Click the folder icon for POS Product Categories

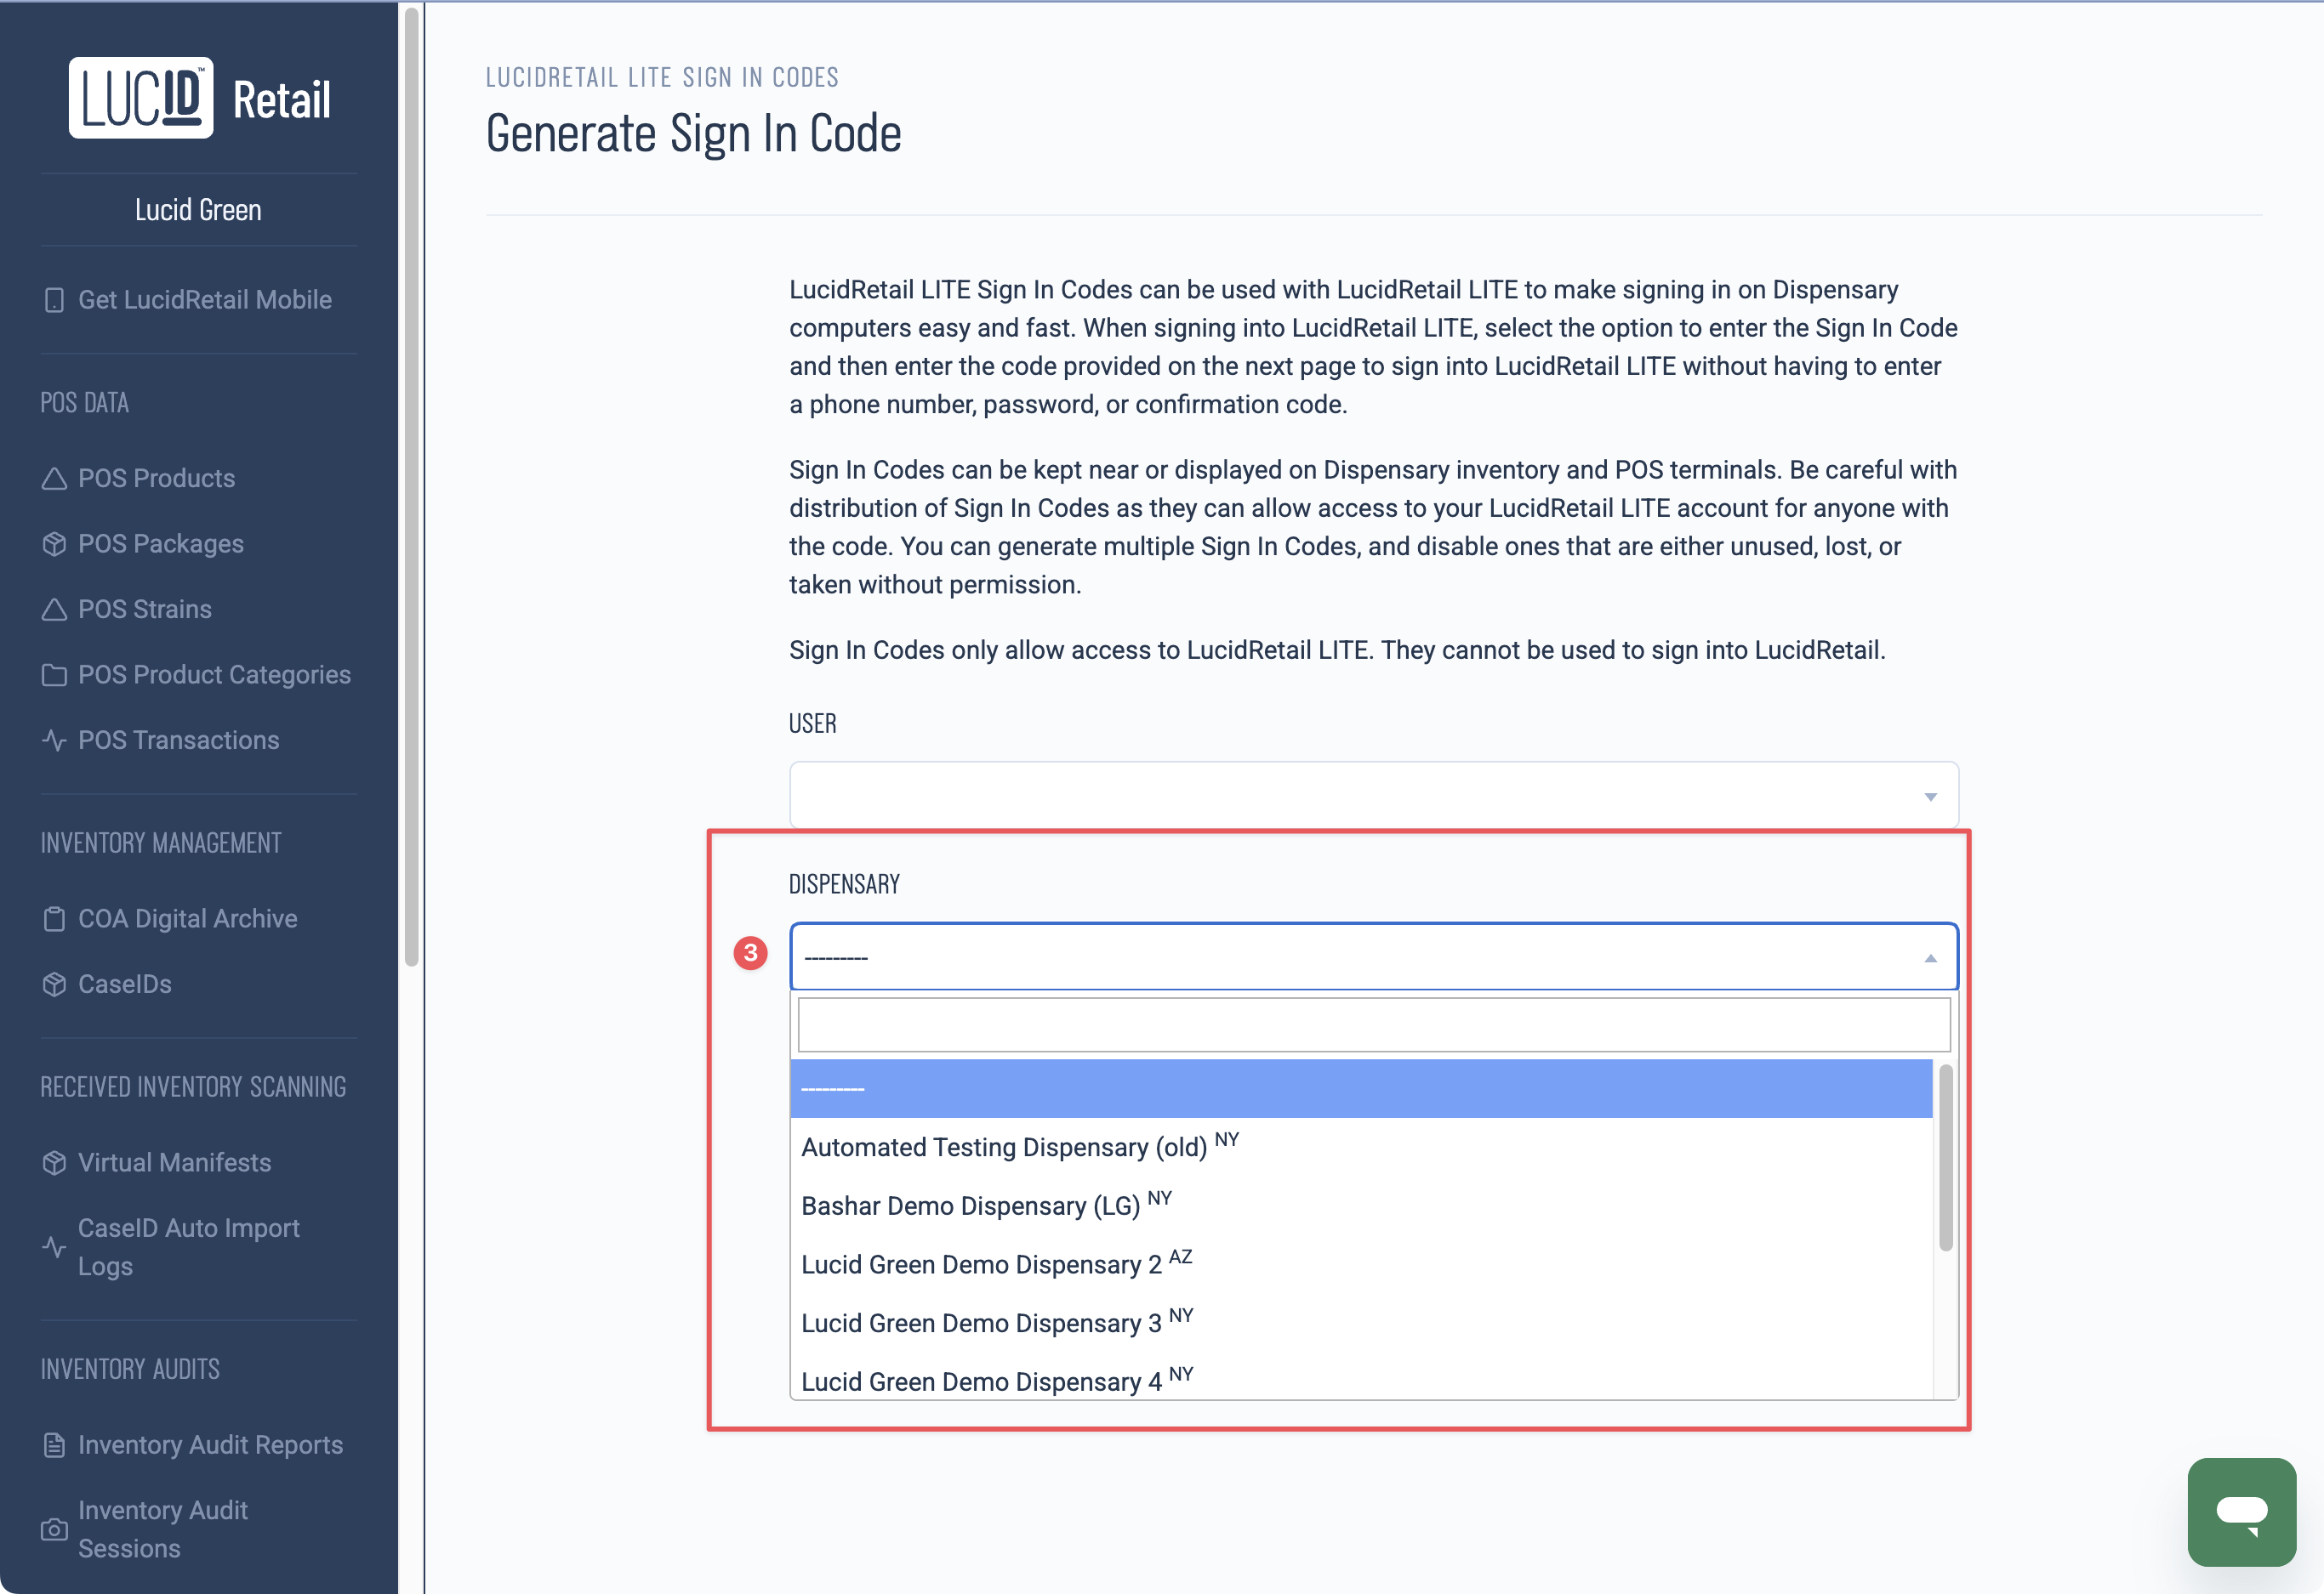coord(54,676)
